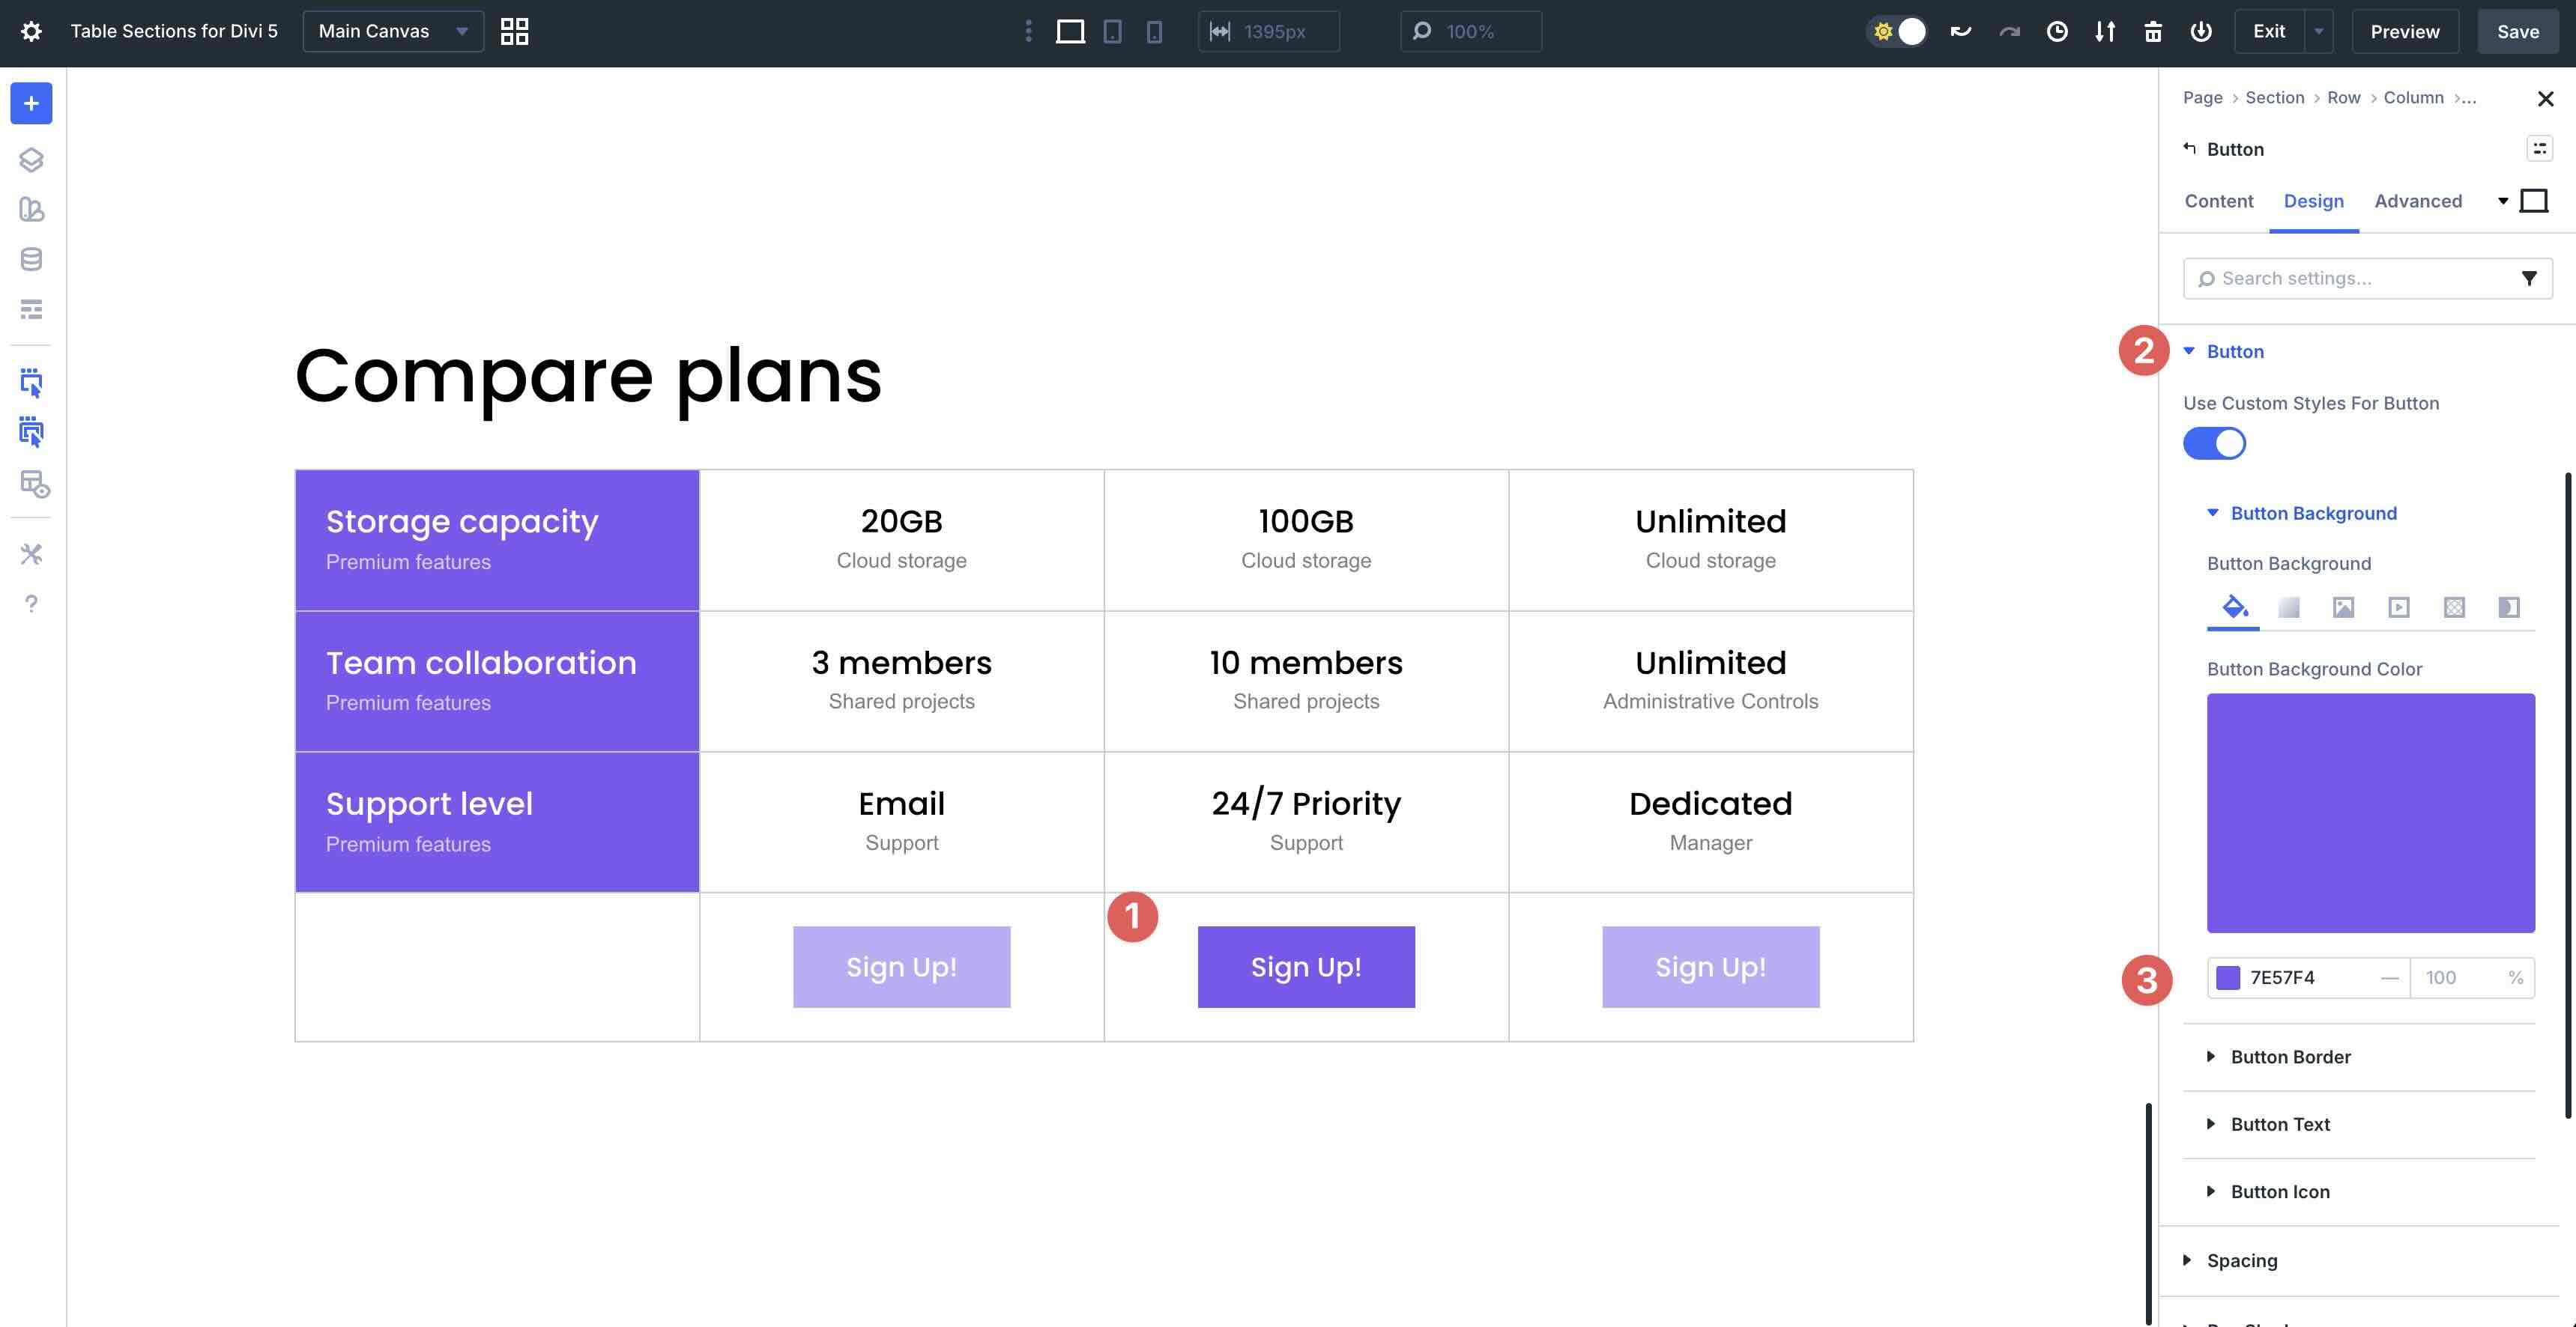2576x1327 pixels.
Task: Select the tablet view icon in the toolbar
Action: 1113,31
